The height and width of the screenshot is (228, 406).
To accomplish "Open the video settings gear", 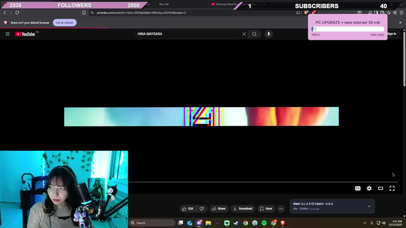I will pyautogui.click(x=369, y=188).
